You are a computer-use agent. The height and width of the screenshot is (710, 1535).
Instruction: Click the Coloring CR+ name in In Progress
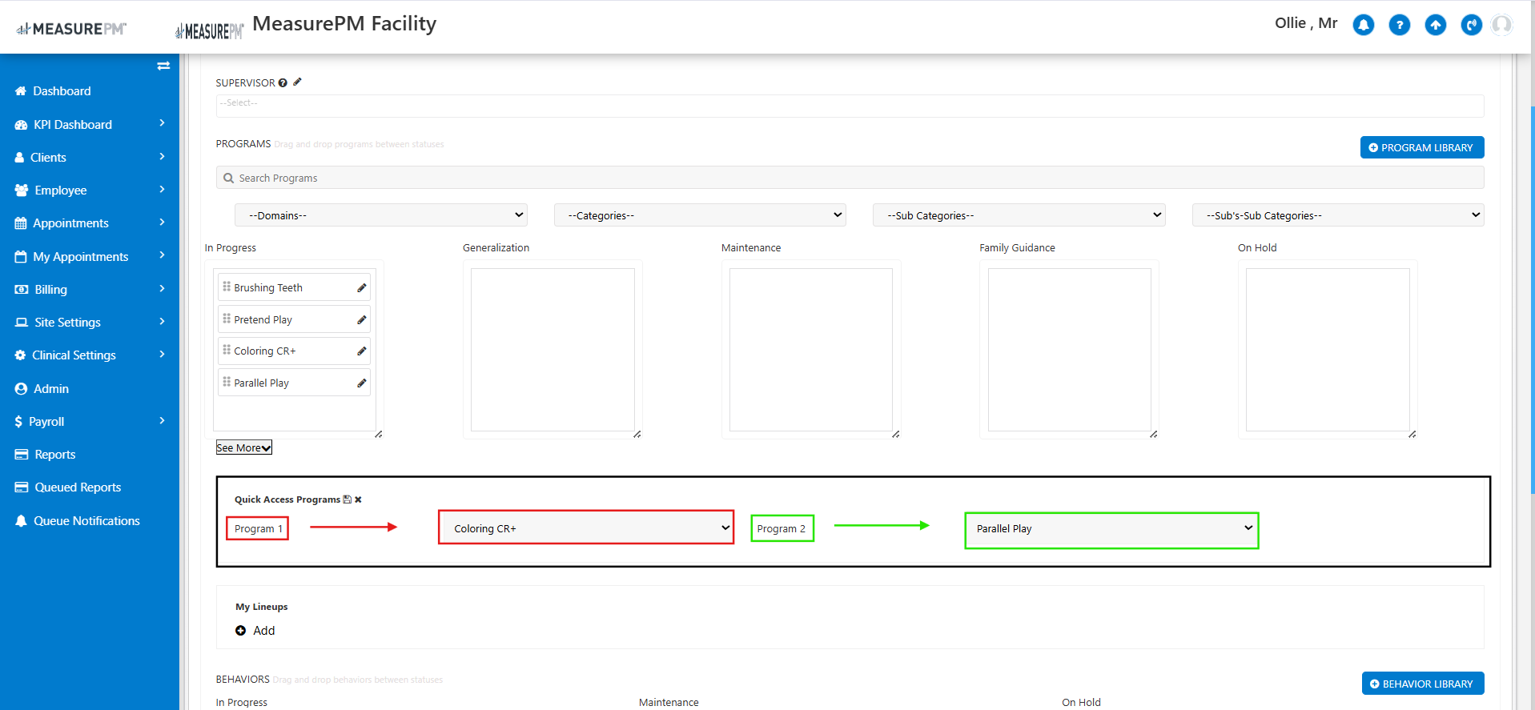265,351
